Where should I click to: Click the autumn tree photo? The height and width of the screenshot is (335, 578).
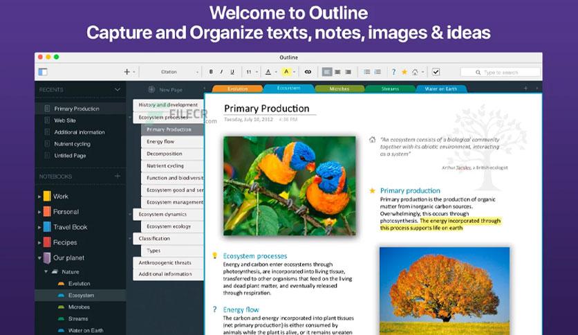point(445,291)
